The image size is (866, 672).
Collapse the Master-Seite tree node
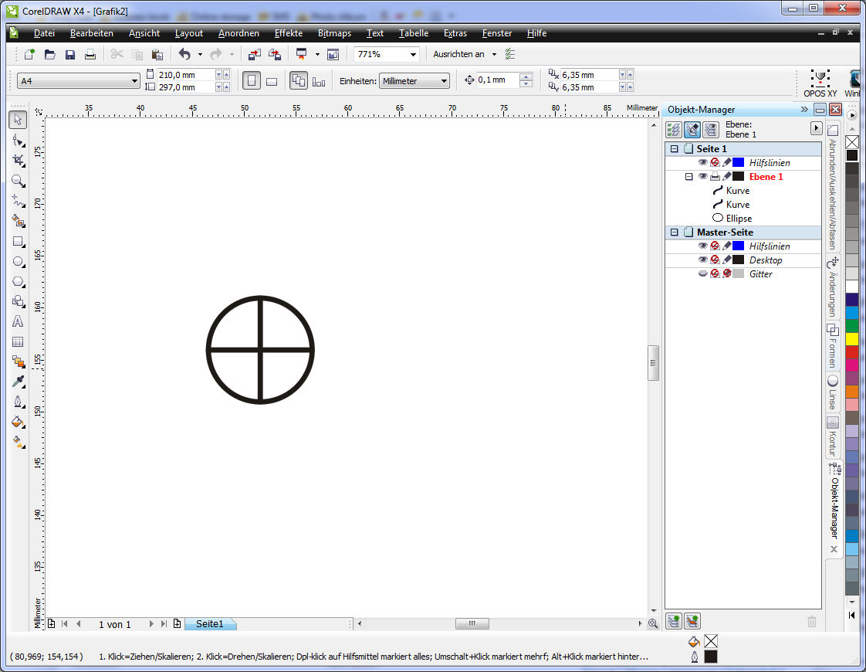(x=674, y=232)
